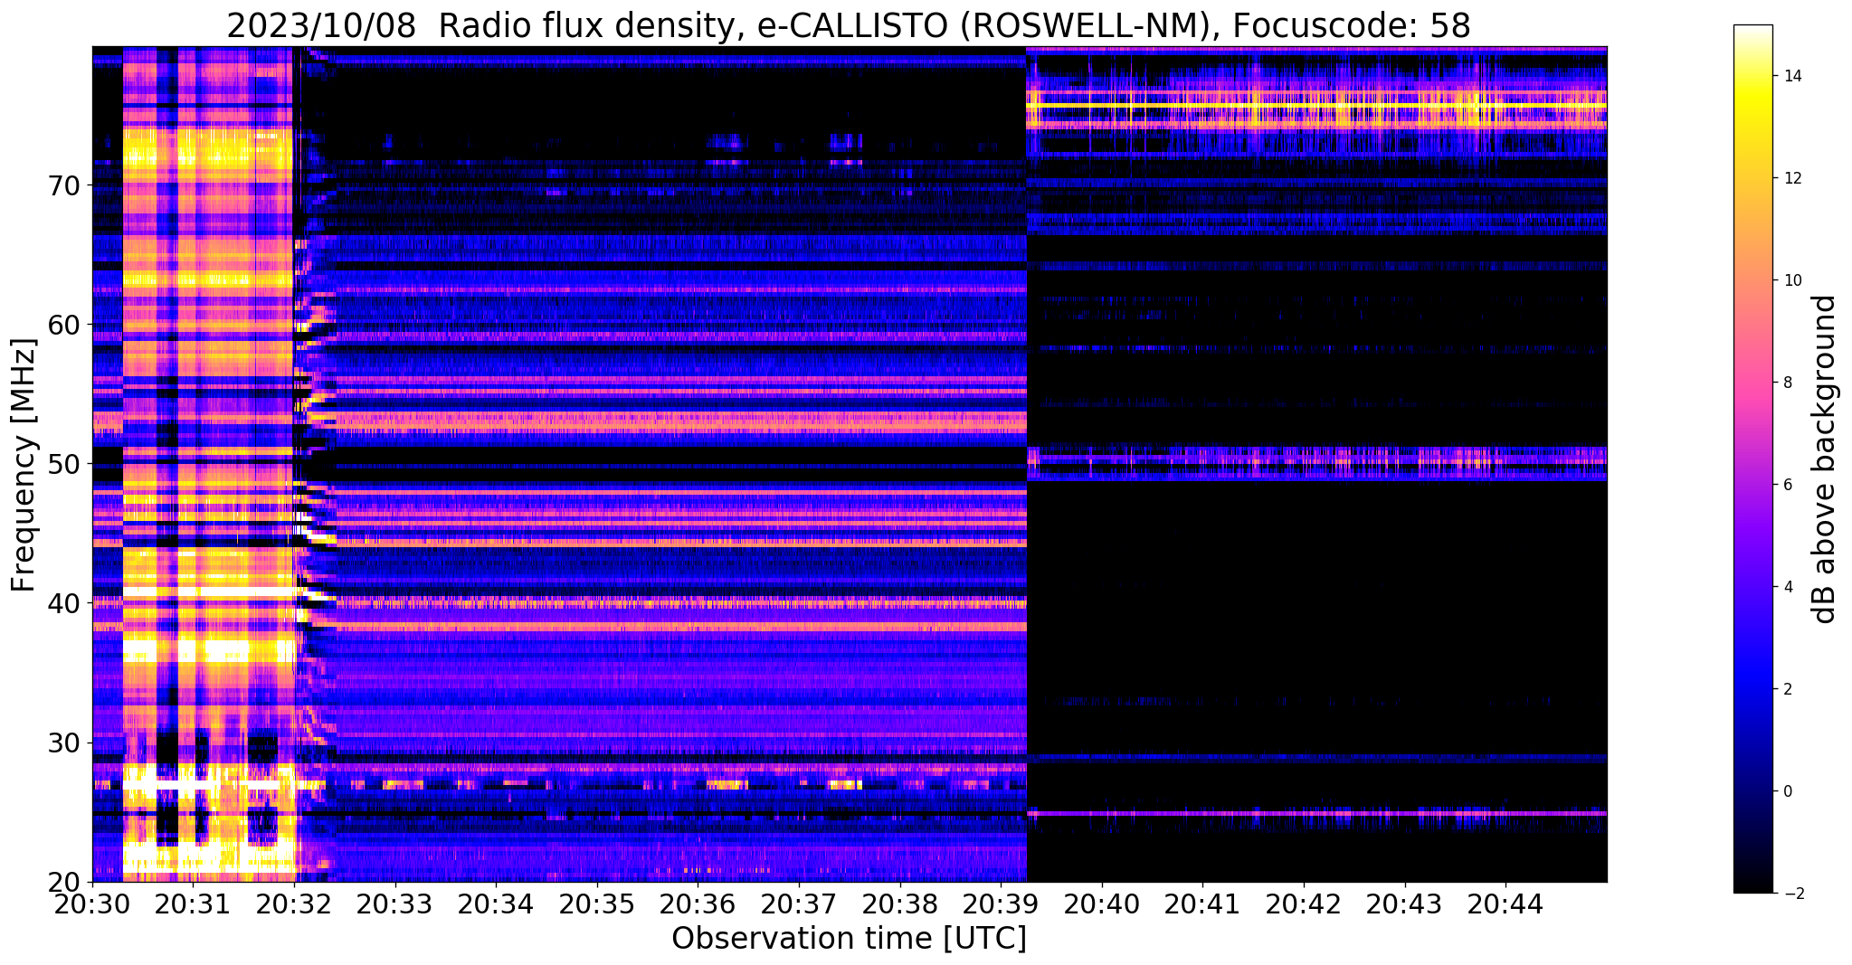Click the 20:34 time tick label
The height and width of the screenshot is (965, 1852).
click(496, 903)
